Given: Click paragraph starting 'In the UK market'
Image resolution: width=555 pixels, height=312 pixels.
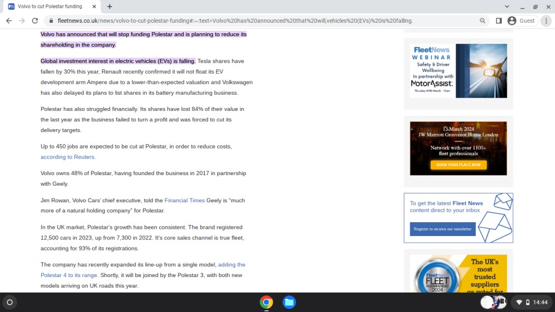Looking at the screenshot, I should coord(142,238).
